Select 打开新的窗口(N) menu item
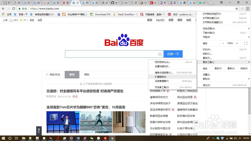This screenshot has height=141, width=251. coord(224,18)
